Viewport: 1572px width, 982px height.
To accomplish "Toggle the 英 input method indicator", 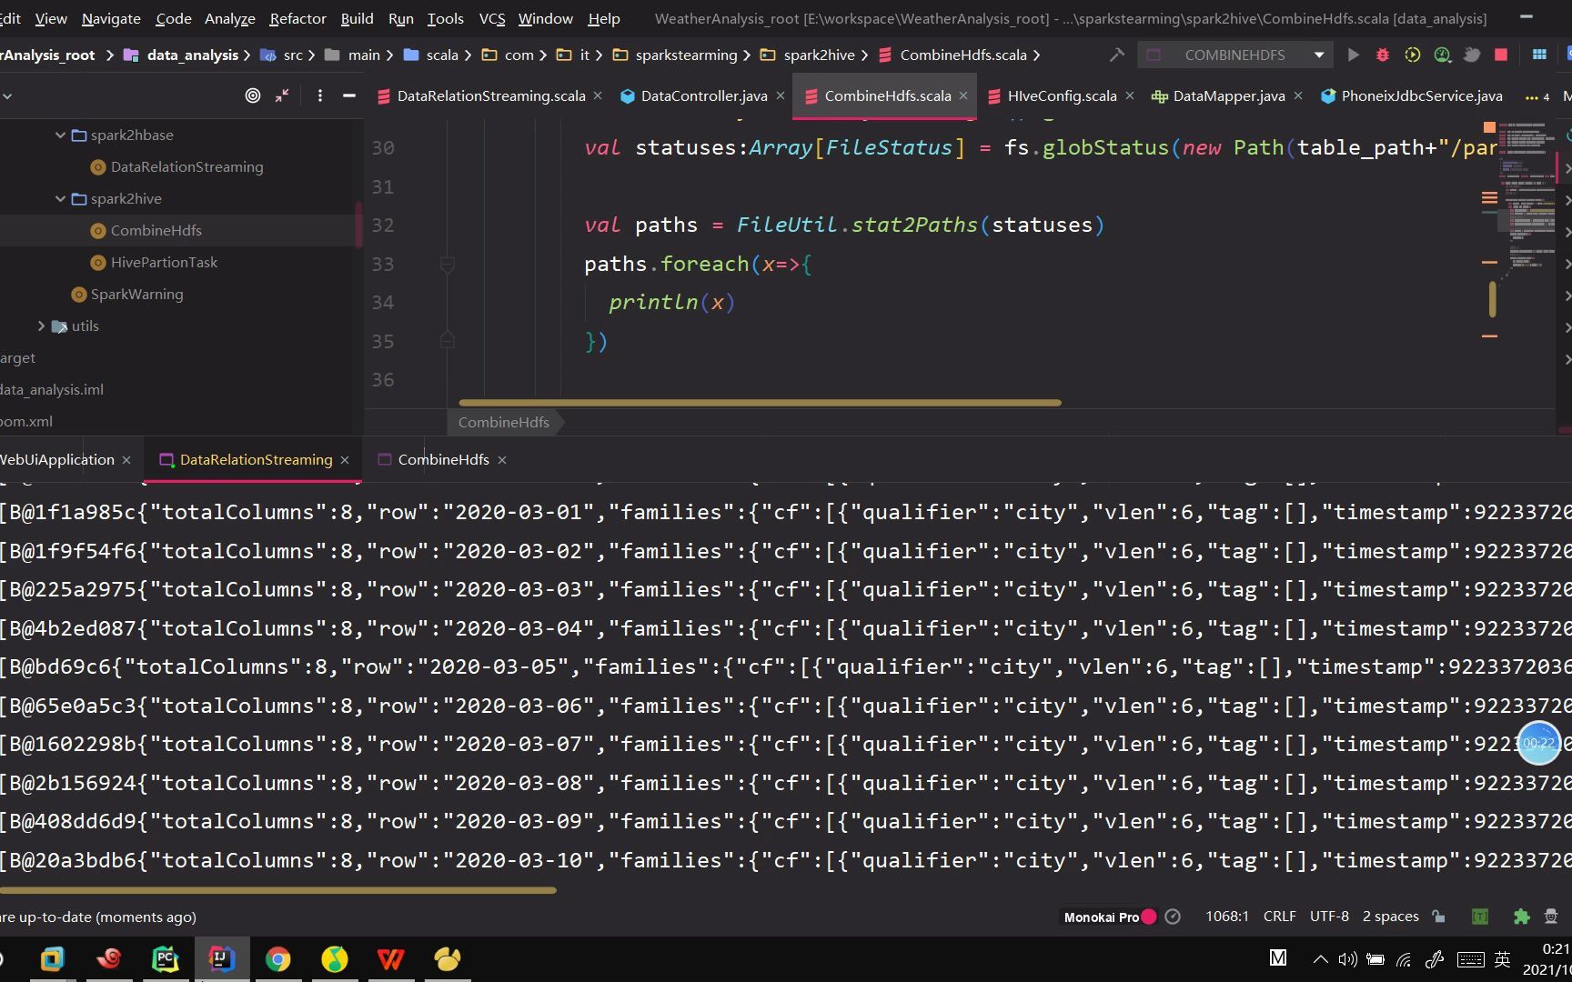I will pos(1503,958).
